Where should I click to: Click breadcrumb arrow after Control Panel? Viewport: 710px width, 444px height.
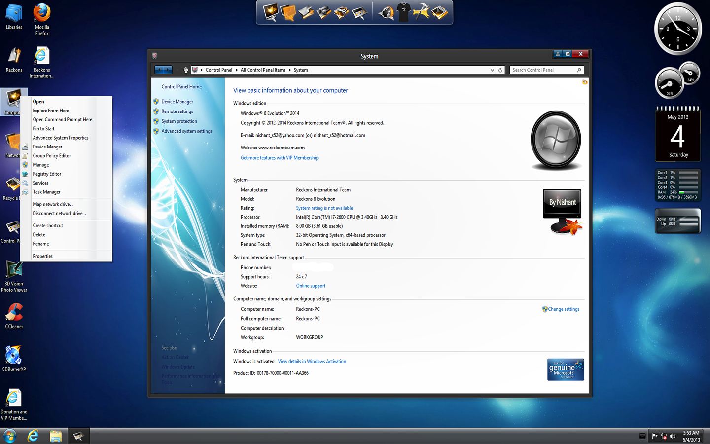click(x=237, y=70)
